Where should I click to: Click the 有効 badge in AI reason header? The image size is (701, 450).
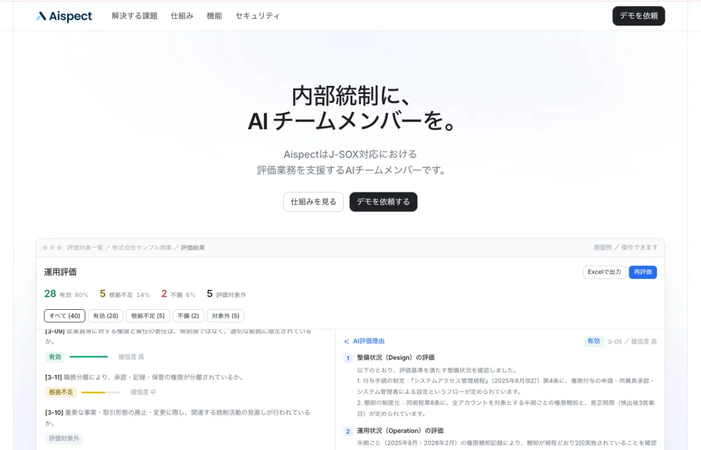pos(594,341)
